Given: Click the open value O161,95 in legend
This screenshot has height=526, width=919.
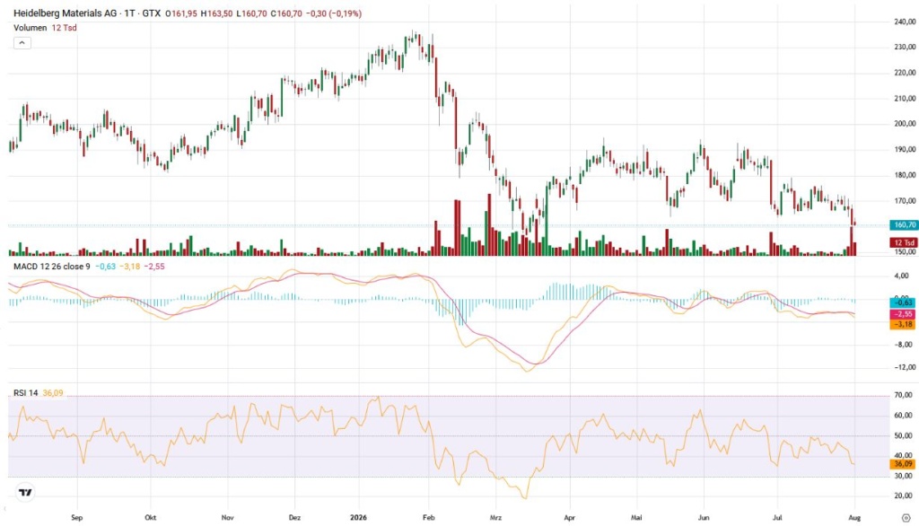Looking at the screenshot, I should [x=181, y=13].
